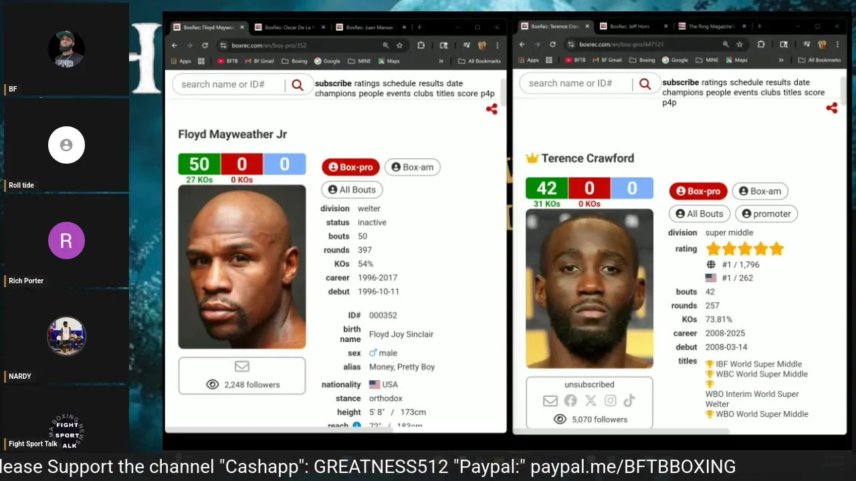Click Crawford's green 42 wins box
Image resolution: width=856 pixels, height=481 pixels.
click(546, 188)
